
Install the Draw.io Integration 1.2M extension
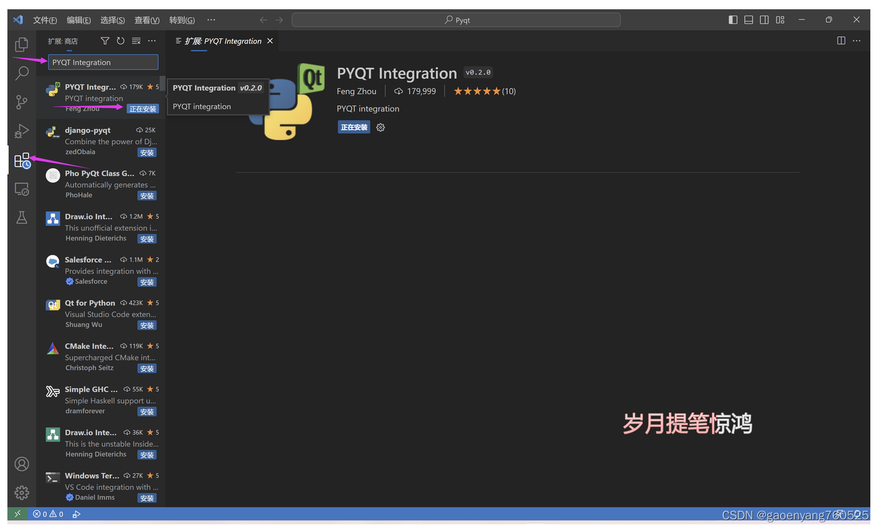pos(147,239)
